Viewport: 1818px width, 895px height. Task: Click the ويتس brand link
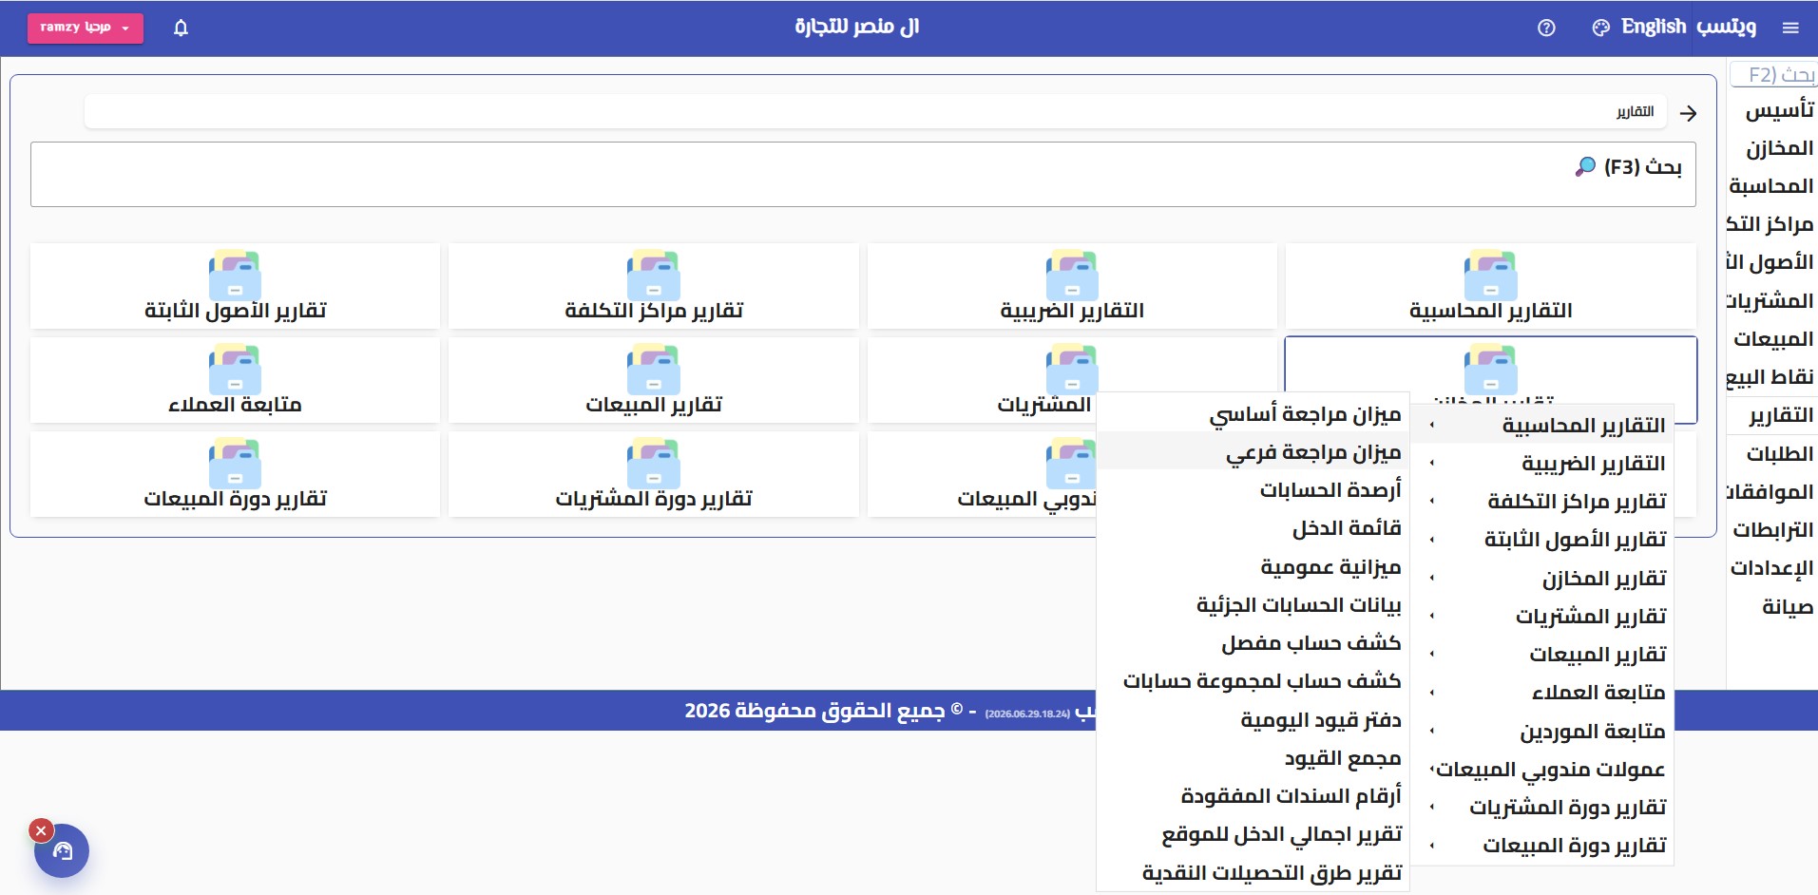click(x=1727, y=27)
